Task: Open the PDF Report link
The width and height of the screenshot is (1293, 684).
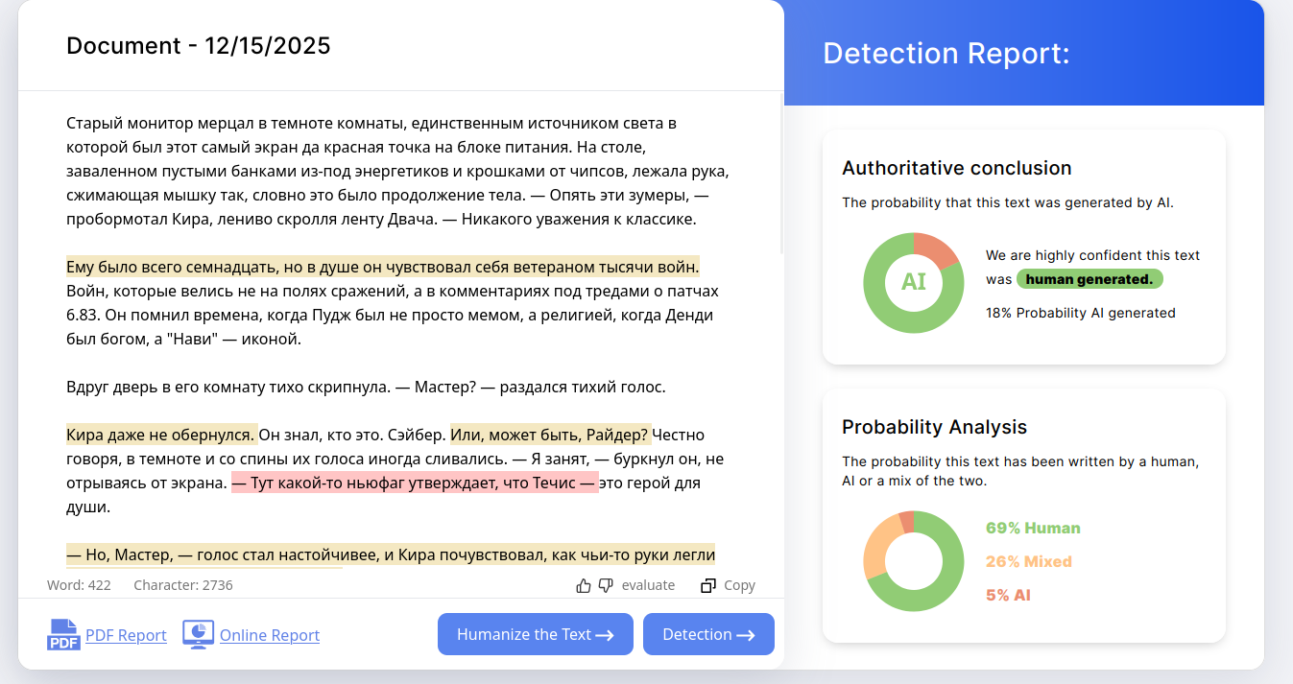Action: 126,635
